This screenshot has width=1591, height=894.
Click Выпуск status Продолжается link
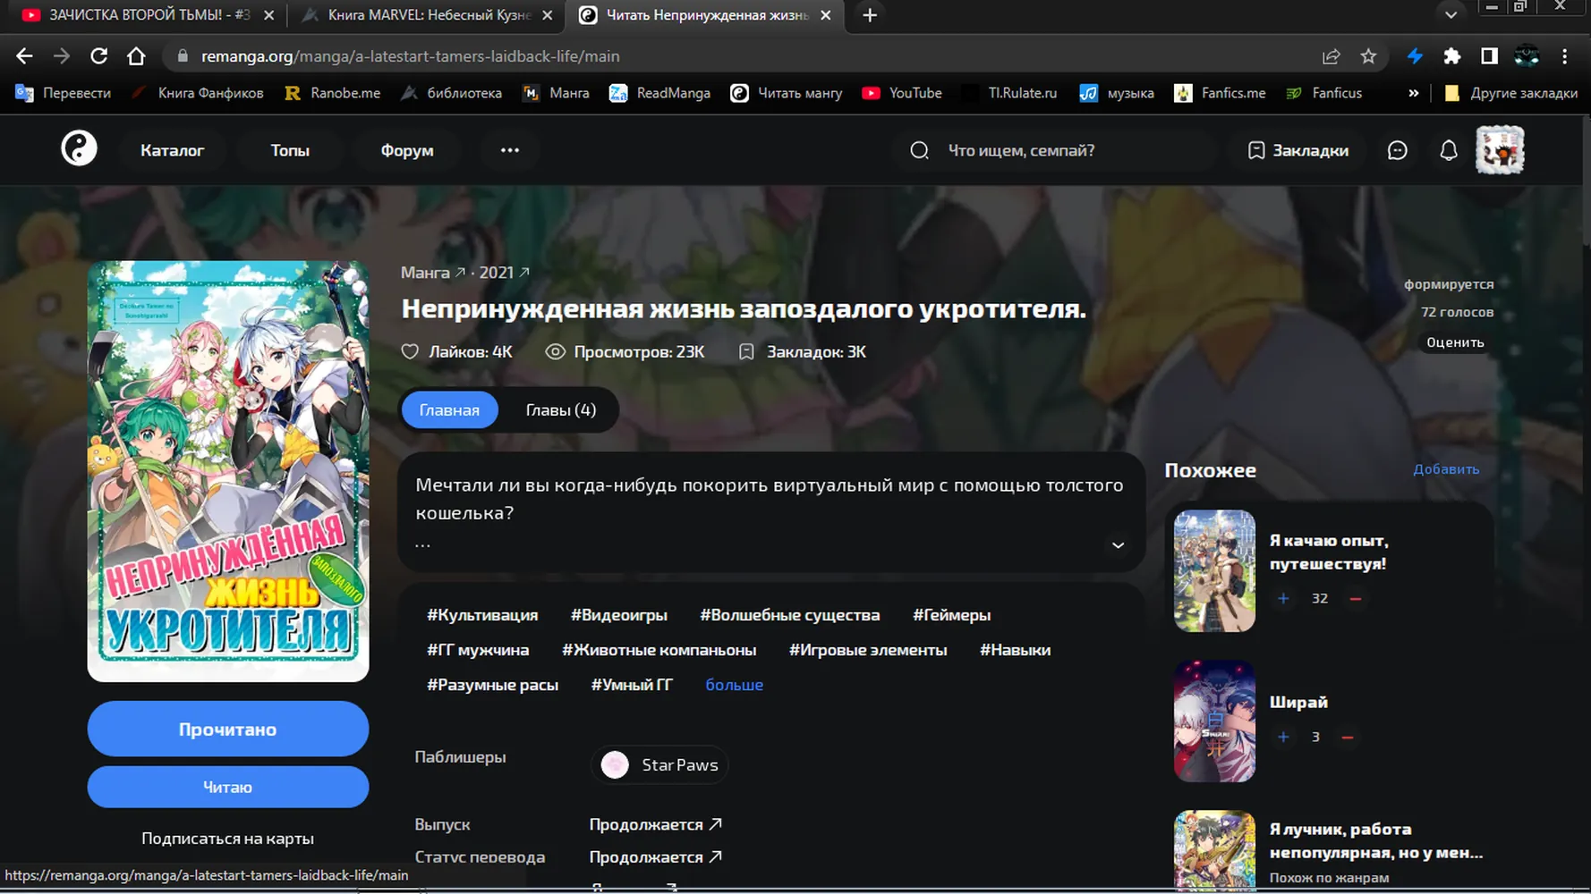point(655,824)
